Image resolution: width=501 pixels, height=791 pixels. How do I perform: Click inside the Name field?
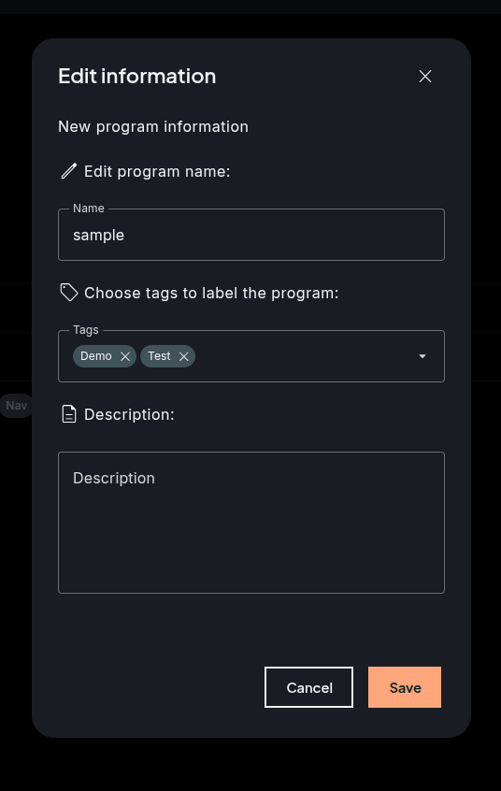[251, 235]
